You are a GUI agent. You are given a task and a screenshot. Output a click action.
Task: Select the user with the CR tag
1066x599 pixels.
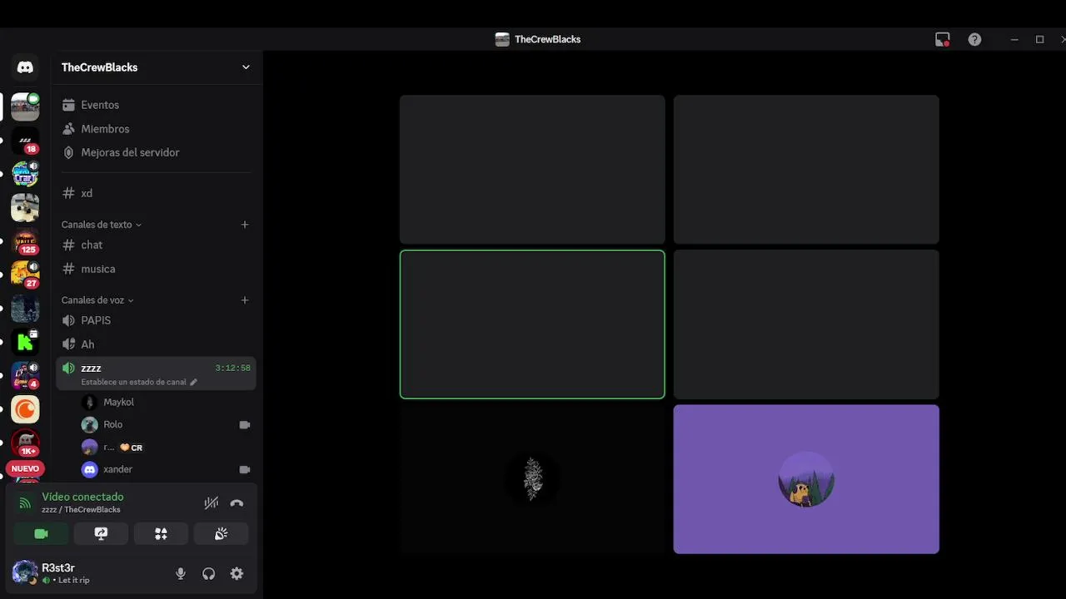point(165,447)
